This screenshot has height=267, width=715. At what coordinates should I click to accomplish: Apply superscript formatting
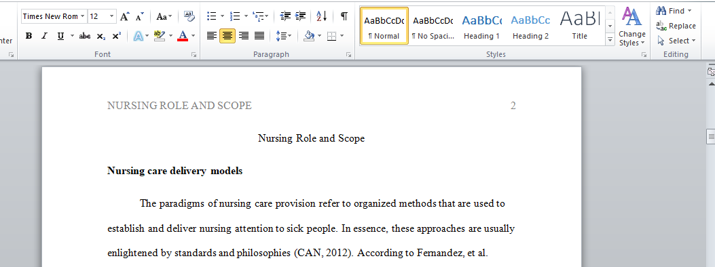(x=117, y=36)
